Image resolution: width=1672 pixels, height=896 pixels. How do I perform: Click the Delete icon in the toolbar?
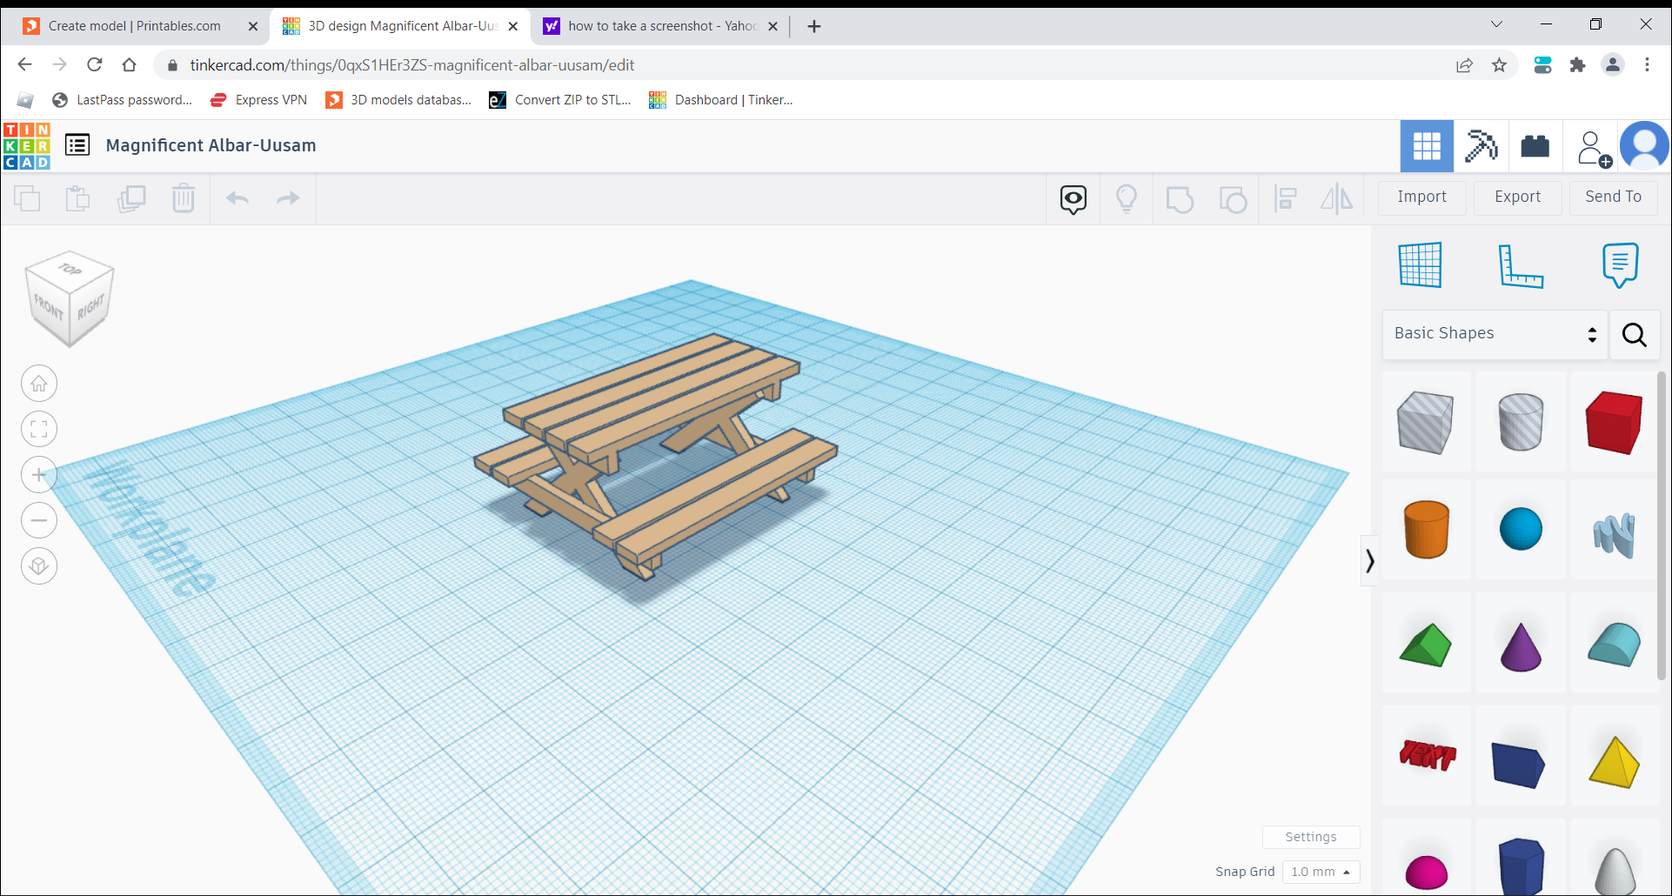pyautogui.click(x=184, y=198)
